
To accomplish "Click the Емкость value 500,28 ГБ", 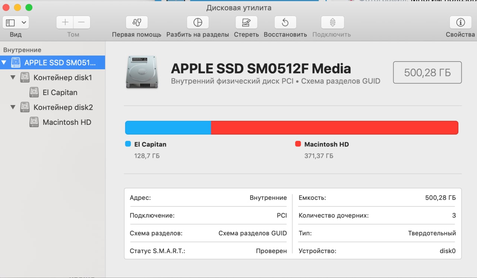I will 440,198.
